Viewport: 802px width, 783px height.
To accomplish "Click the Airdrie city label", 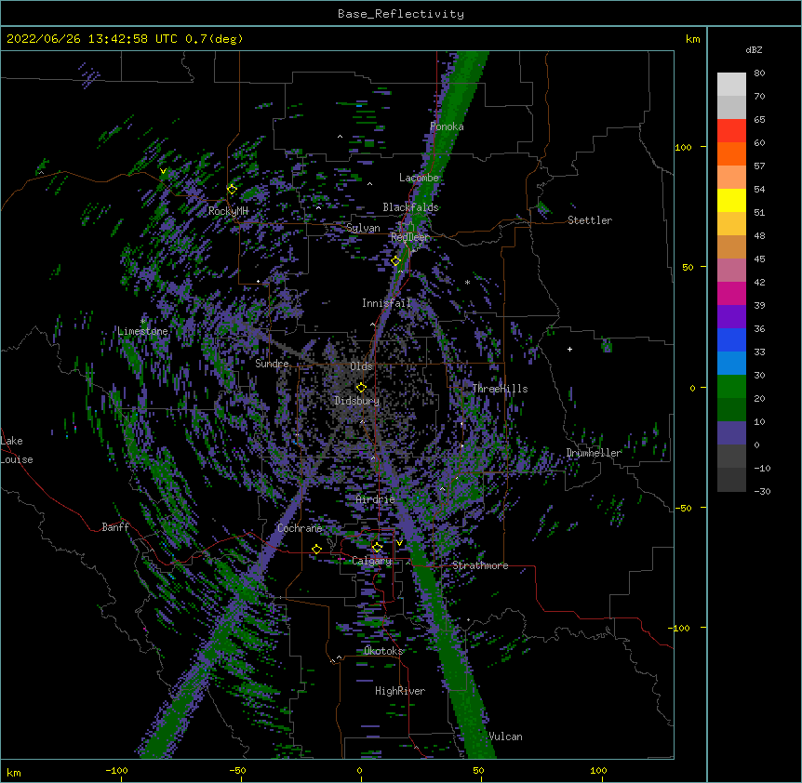I will point(376,499).
